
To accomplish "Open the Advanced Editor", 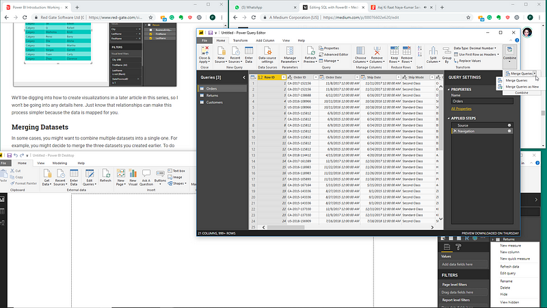I will coord(334,55).
